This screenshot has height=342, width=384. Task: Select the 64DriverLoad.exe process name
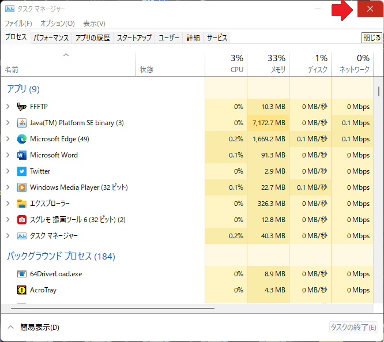56,274
